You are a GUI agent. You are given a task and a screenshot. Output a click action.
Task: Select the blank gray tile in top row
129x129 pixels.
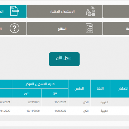116,11
